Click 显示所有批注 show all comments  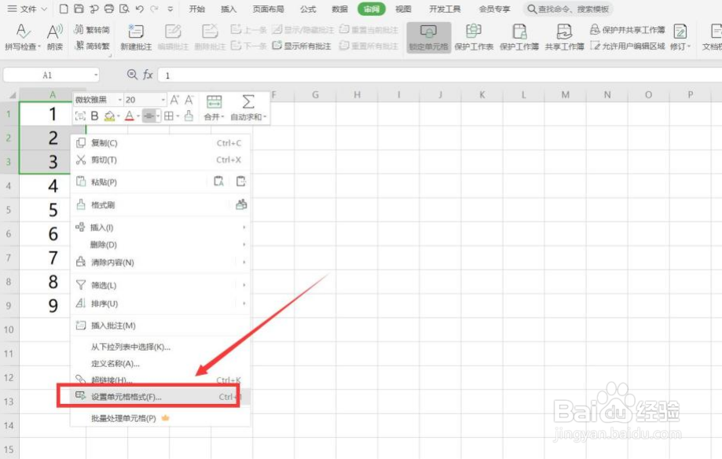pos(302,46)
